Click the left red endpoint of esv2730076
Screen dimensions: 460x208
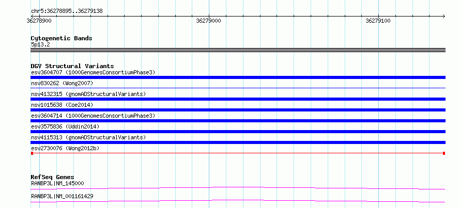(32, 153)
